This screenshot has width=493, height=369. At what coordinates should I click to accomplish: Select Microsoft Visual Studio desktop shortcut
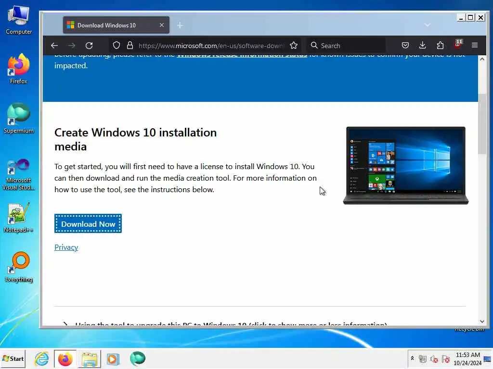[x=19, y=174]
